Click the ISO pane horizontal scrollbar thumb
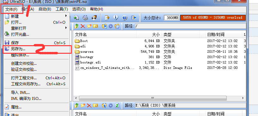This screenshot has width=258, height=116. [x=153, y=98]
